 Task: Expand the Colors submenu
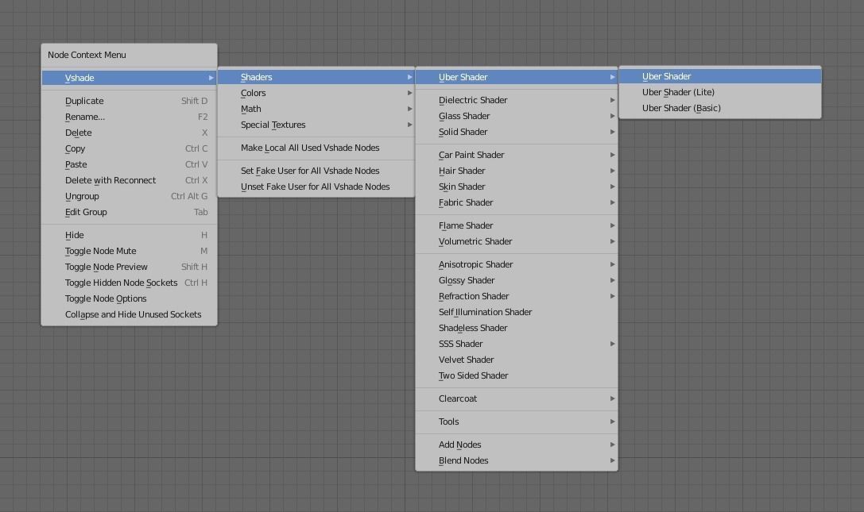point(254,93)
